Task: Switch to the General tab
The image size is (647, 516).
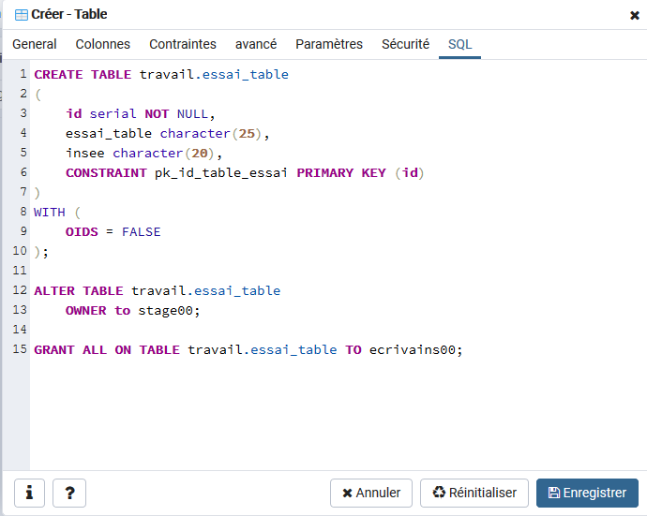Action: (35, 44)
